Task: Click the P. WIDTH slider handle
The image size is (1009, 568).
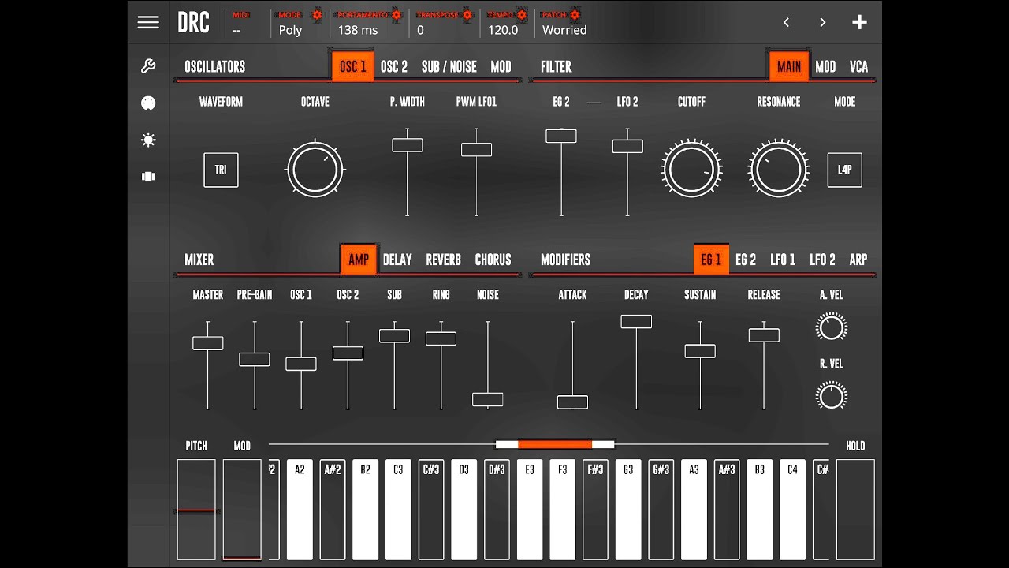Action: click(408, 145)
